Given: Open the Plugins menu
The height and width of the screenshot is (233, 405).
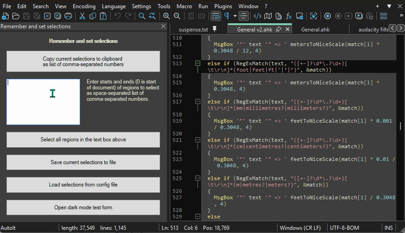Looking at the screenshot, I should pos(223,6).
